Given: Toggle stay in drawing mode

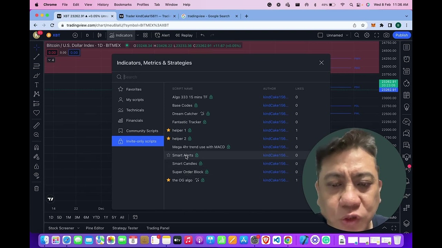Looking at the screenshot, I should click(37, 157).
